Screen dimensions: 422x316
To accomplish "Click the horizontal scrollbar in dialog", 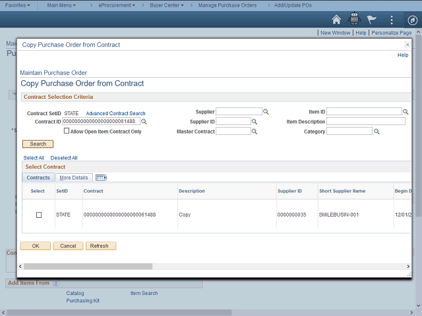I will [86, 267].
